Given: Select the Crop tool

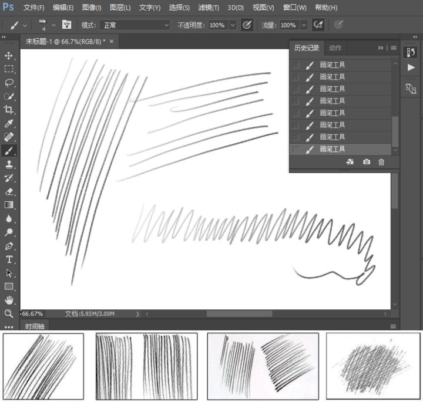Looking at the screenshot, I should click(x=9, y=110).
